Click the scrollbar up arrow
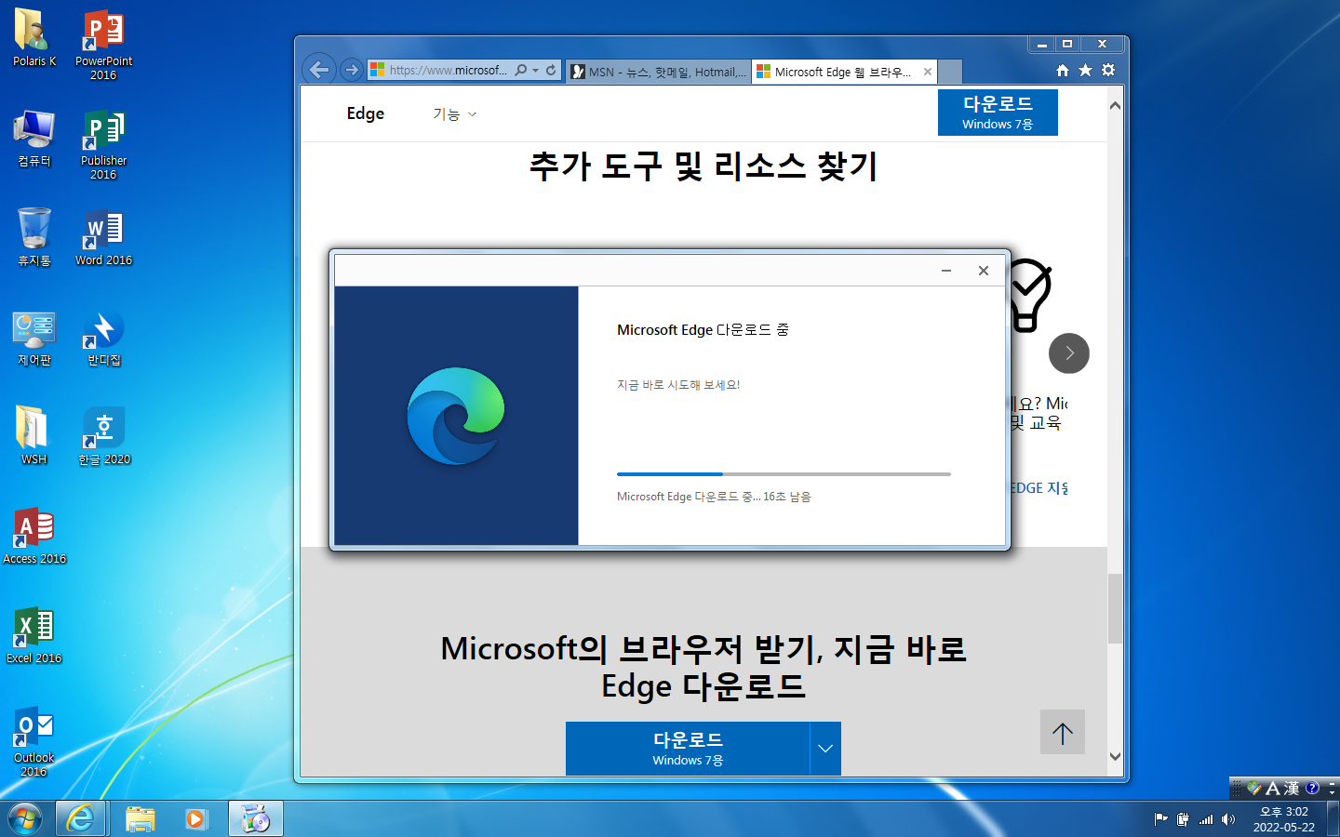Viewport: 1340px width, 837px height. click(1115, 105)
